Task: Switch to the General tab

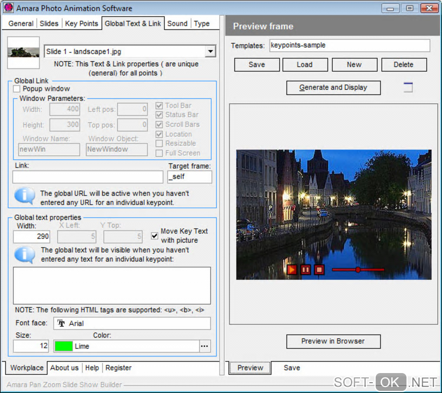Action: click(21, 23)
